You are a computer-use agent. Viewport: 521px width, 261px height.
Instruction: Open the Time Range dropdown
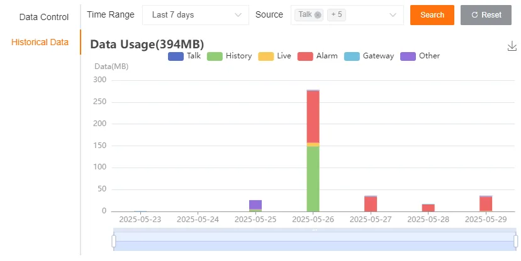pos(195,14)
